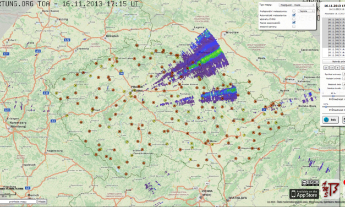Select station marker at Brno

click(x=207, y=141)
